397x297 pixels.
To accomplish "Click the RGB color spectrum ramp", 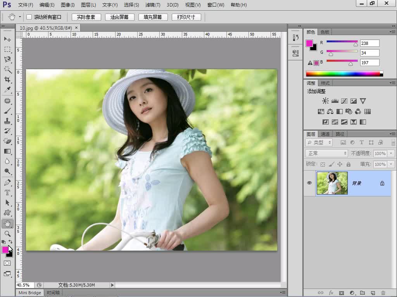I will point(344,73).
